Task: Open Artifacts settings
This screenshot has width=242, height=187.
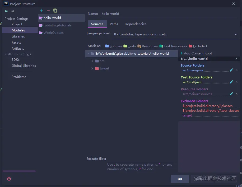Action: coord(18,48)
